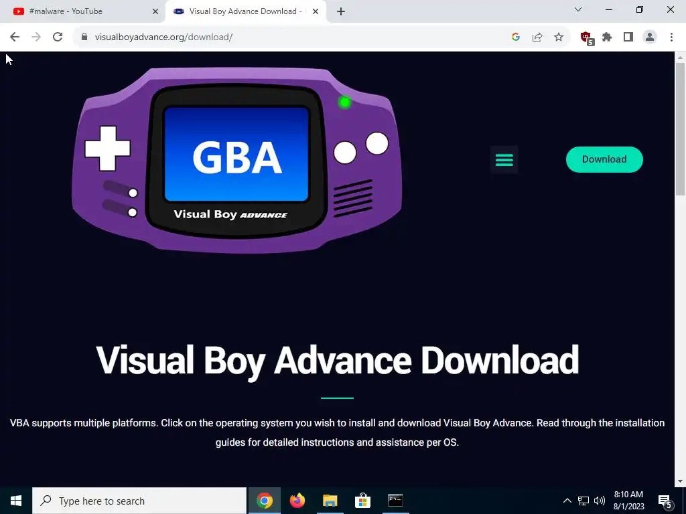Go back using the browser back arrow
This screenshot has height=514, width=686.
[15, 37]
